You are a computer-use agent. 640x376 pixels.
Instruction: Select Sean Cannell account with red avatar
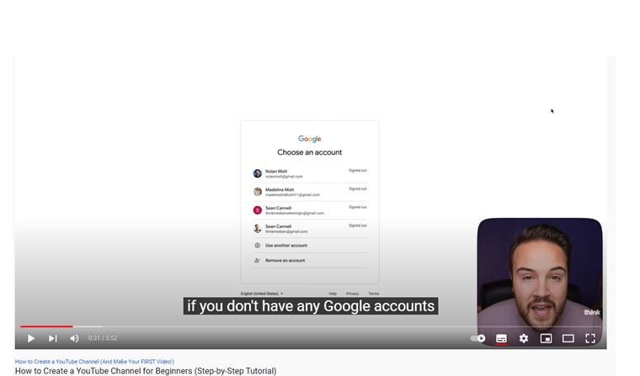(310, 210)
